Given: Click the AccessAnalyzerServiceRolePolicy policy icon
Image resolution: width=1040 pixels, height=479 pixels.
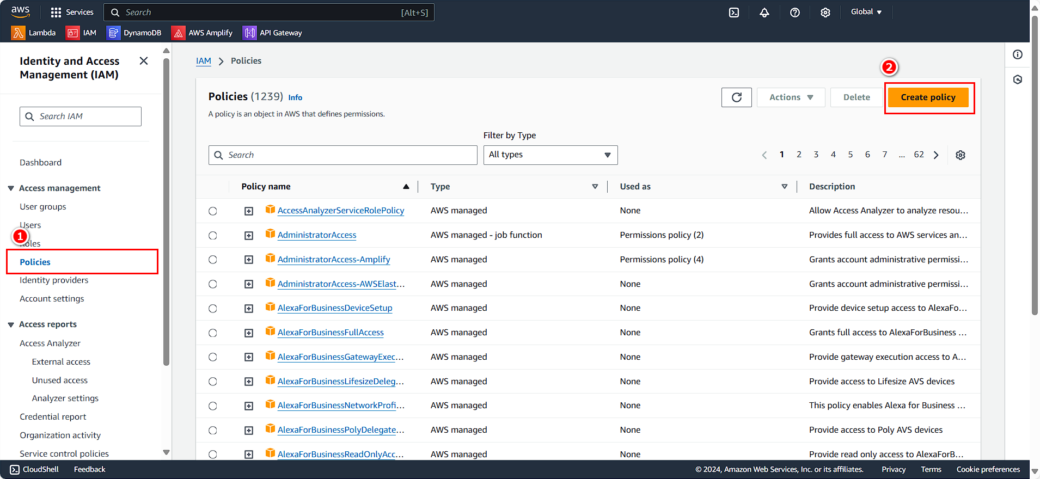Looking at the screenshot, I should tap(270, 210).
